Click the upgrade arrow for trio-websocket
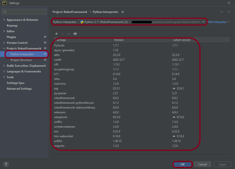This screenshot has width=235, height=169. [x=174, y=136]
